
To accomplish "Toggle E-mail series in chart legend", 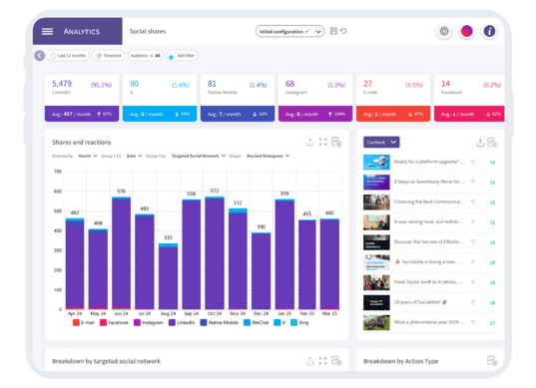I will pos(84,322).
